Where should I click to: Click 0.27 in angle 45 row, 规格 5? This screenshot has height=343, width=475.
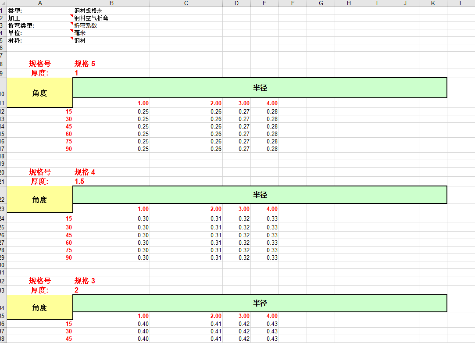point(236,126)
